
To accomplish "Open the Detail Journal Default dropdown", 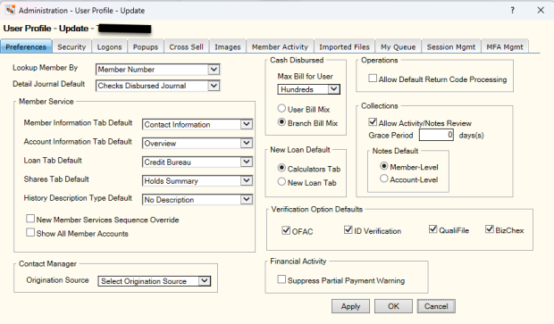I will (x=157, y=86).
